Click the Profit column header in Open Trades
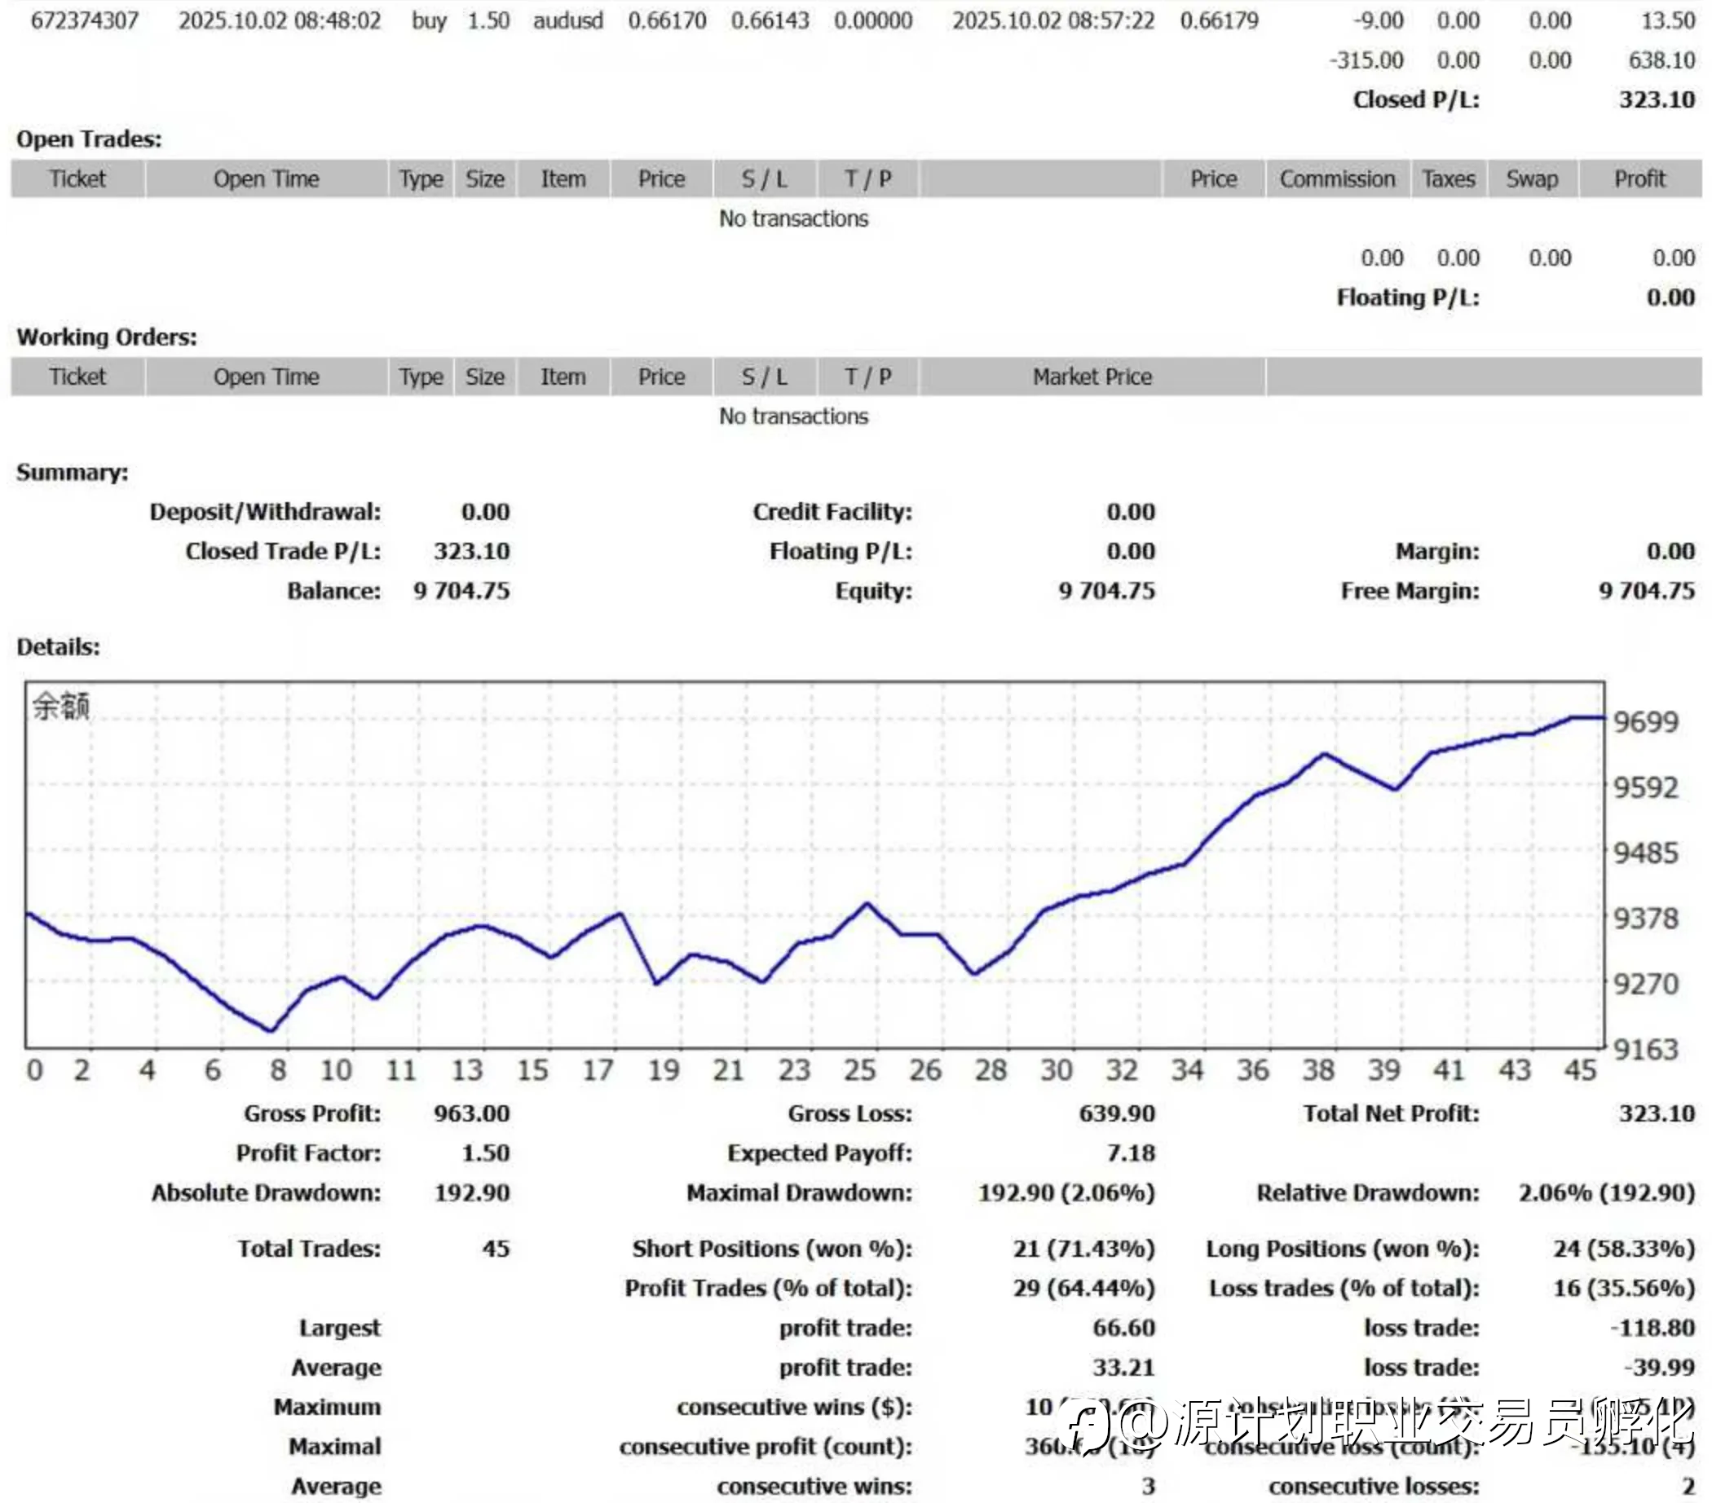1712x1503 pixels. pyautogui.click(x=1639, y=179)
